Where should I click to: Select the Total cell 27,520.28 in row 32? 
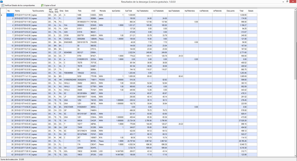tap(243, 121)
